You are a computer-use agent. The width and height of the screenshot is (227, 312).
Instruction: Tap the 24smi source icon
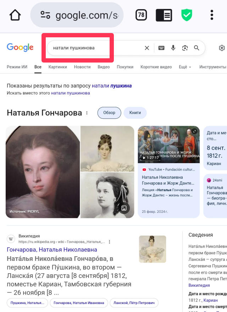coord(209,180)
